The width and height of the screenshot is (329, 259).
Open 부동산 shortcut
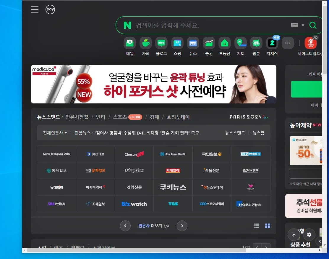[x=225, y=46]
